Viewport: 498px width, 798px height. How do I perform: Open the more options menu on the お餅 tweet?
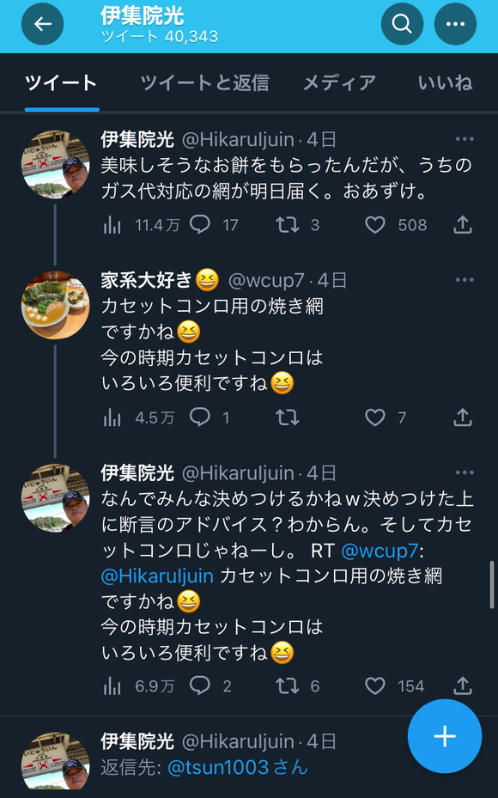click(465, 138)
